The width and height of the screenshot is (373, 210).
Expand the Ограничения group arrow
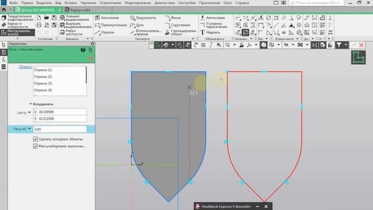pos(297,38)
